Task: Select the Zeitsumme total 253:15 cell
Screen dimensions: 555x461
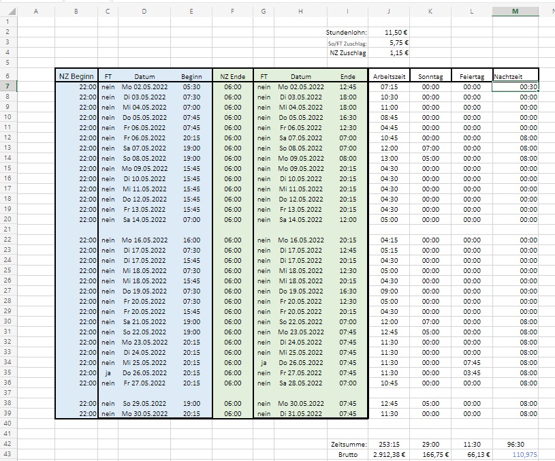Action: tap(388, 443)
